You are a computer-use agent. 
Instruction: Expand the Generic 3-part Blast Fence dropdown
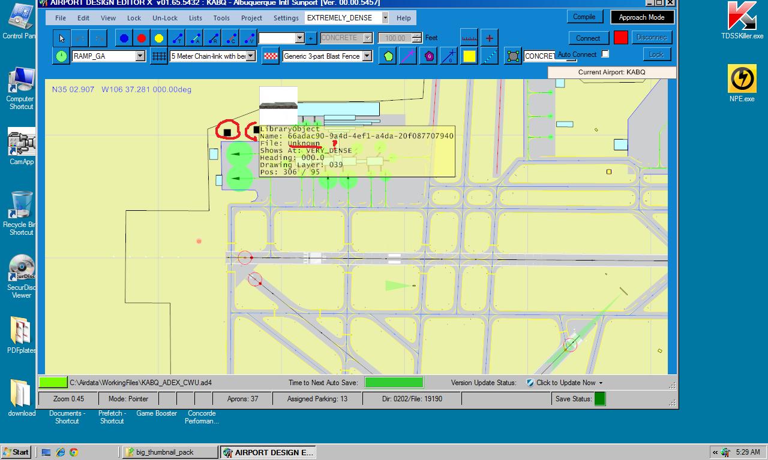click(367, 56)
